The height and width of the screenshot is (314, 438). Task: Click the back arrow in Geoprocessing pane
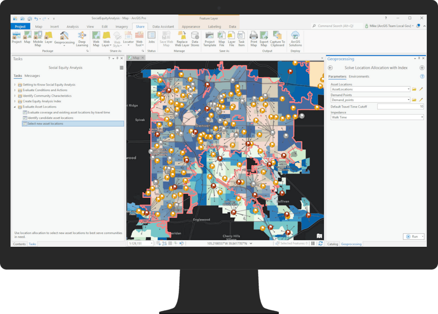pyautogui.click(x=330, y=68)
